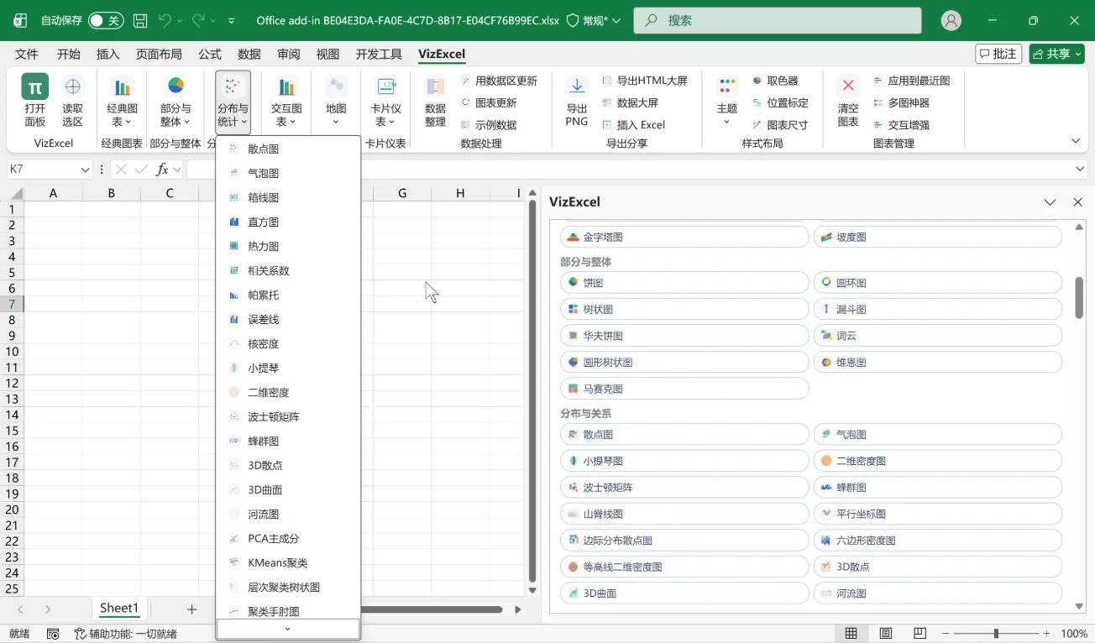
Task: Click the VizExcel panel vertical scrollbar thumb
Action: click(1079, 297)
